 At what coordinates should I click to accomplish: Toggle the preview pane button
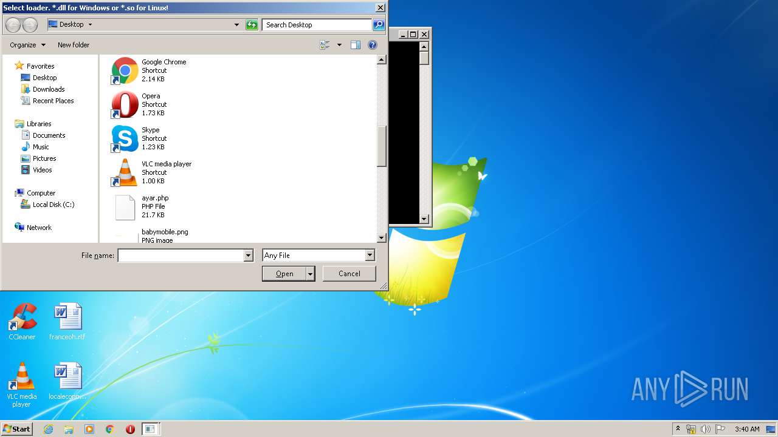[x=356, y=45]
